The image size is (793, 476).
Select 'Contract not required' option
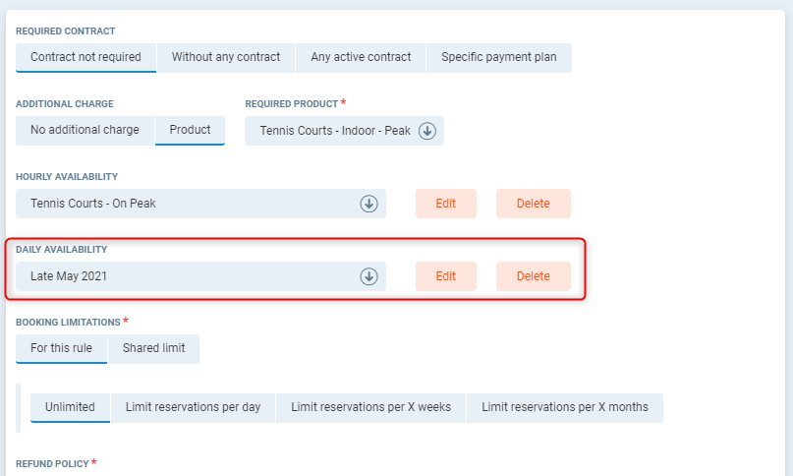(85, 57)
